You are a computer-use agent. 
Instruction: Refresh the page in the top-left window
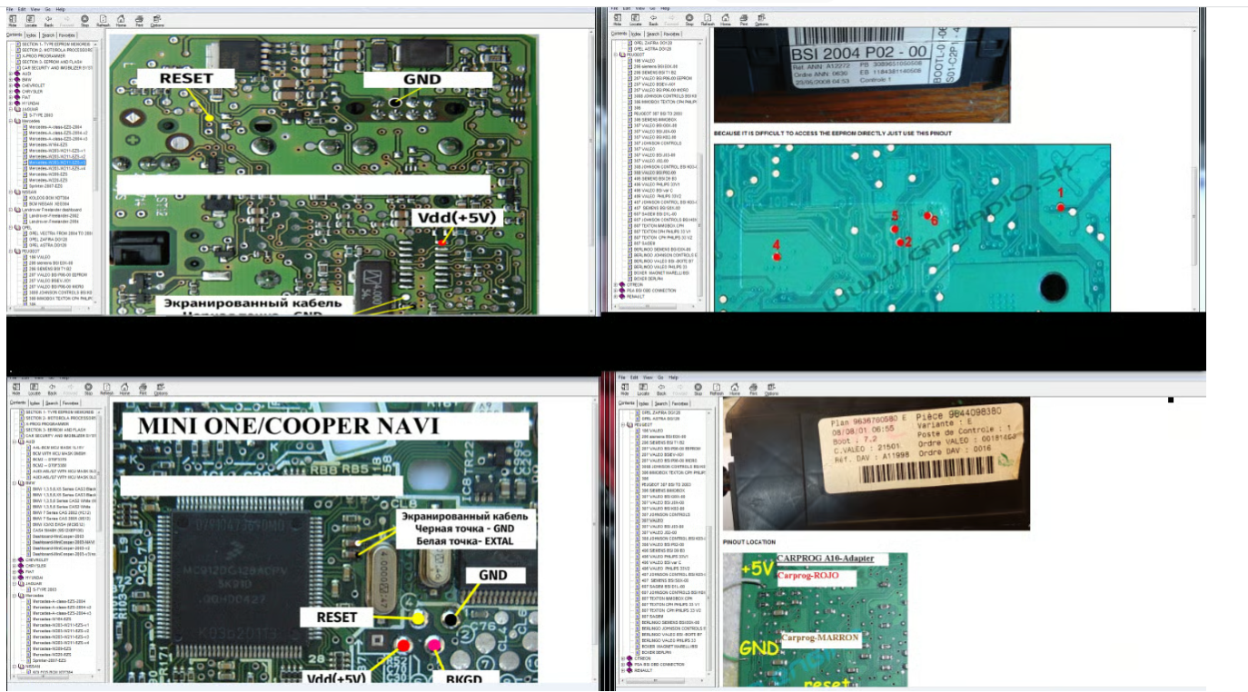click(x=102, y=20)
